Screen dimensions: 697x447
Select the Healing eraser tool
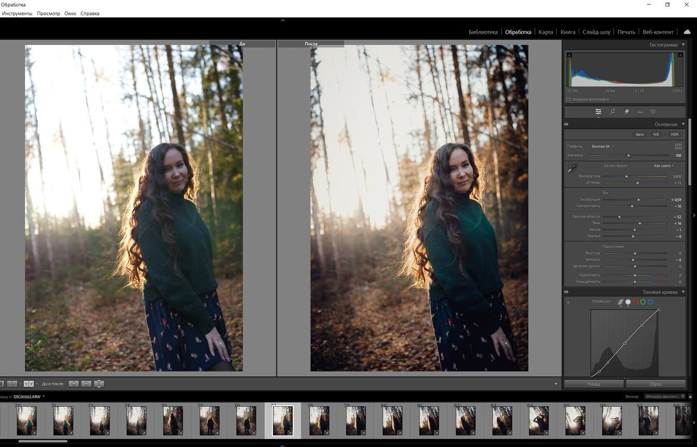coord(626,112)
